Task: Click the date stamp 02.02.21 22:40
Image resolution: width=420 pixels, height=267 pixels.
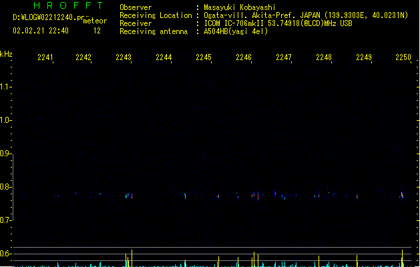Action: (x=41, y=31)
